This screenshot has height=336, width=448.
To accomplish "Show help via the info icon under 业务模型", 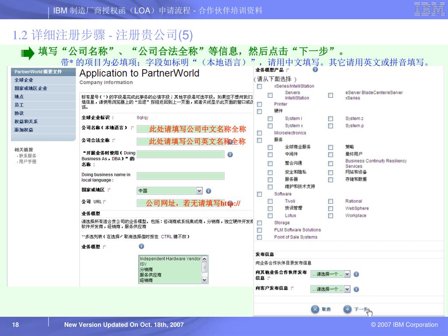I will 141,246.
